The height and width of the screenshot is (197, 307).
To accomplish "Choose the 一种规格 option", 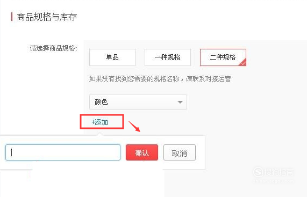I will point(168,57).
